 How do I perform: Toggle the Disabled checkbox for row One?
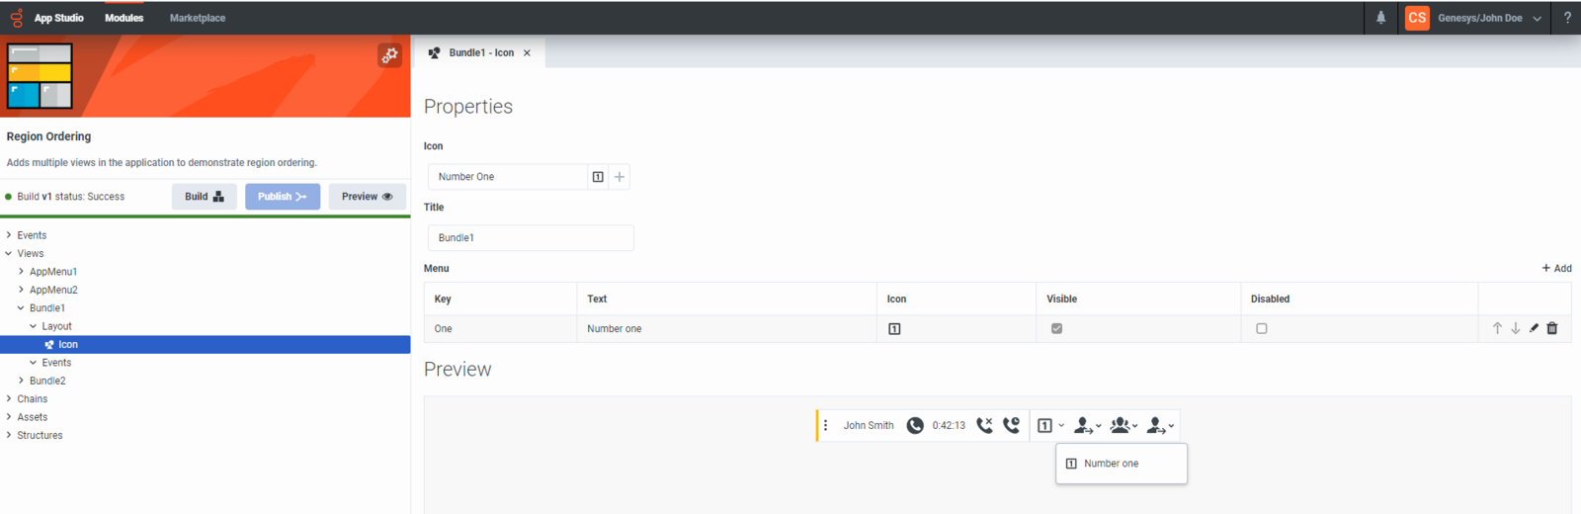pos(1262,328)
